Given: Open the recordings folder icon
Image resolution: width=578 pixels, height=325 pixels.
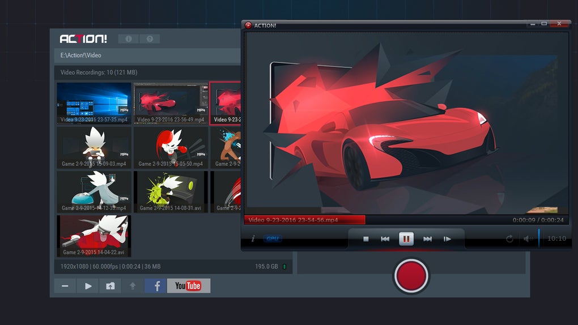Looking at the screenshot, I should (x=110, y=286).
